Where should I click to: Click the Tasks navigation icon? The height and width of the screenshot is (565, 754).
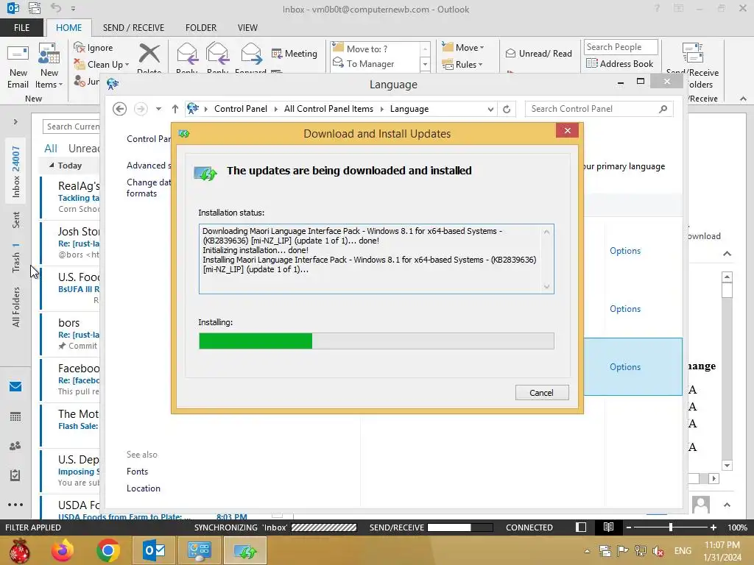15,475
